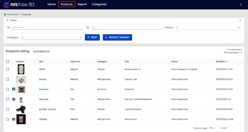Click in the Title search input field
248x132 pixels.
point(126,27)
